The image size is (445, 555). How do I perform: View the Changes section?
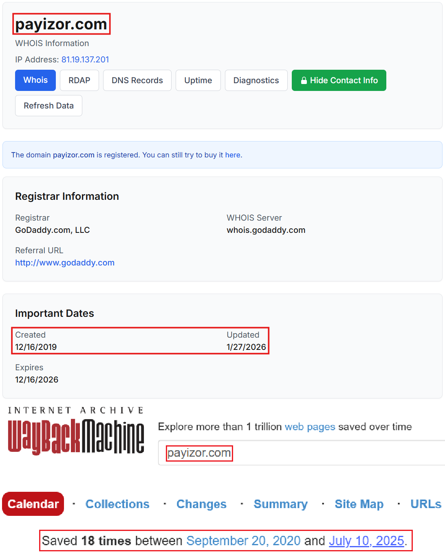click(x=201, y=504)
